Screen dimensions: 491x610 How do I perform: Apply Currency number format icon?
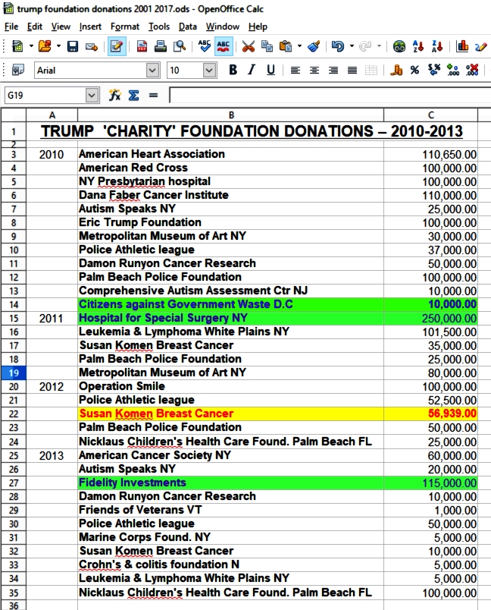396,71
